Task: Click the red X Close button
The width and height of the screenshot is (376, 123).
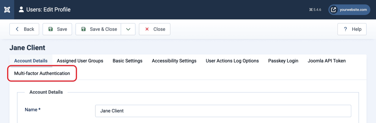Action: pos(155,29)
